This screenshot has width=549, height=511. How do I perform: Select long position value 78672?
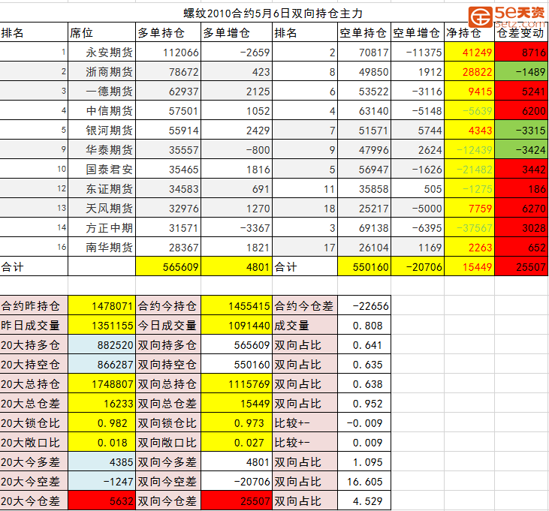coord(168,72)
